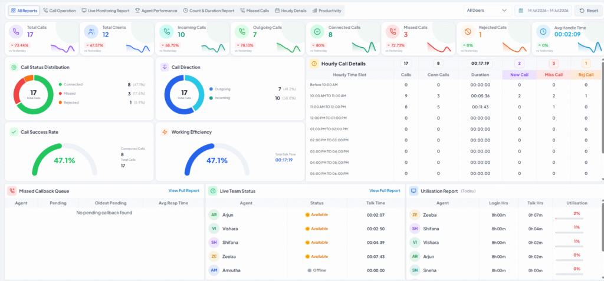Click the Call Success Rate check icon

(x=14, y=132)
